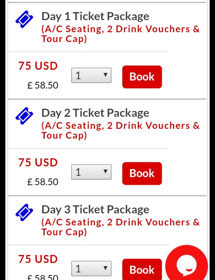Click Day 2 price 75 USD
Screen dimensions: 215x280
coord(38,162)
